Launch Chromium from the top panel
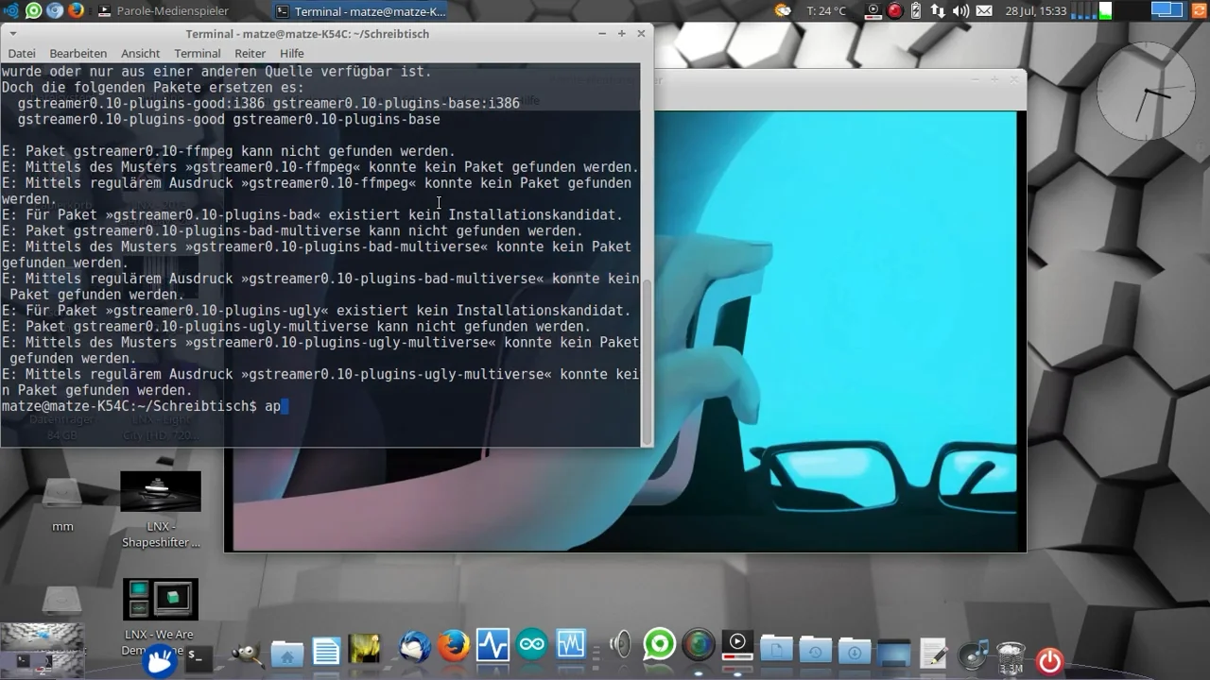The height and width of the screenshot is (680, 1210). tap(55, 11)
